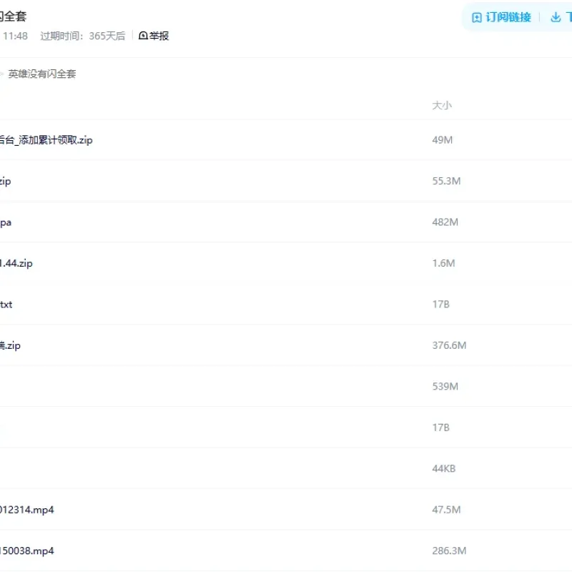The height and width of the screenshot is (572, 572).
Task: Select the 17B txt file row
Action: click(x=286, y=305)
